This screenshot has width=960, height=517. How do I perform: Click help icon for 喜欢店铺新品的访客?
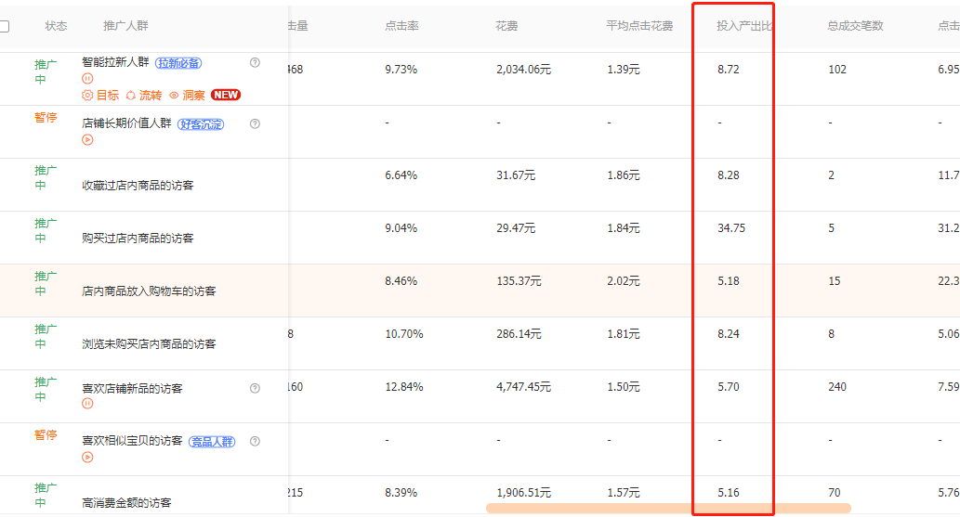pos(255,388)
